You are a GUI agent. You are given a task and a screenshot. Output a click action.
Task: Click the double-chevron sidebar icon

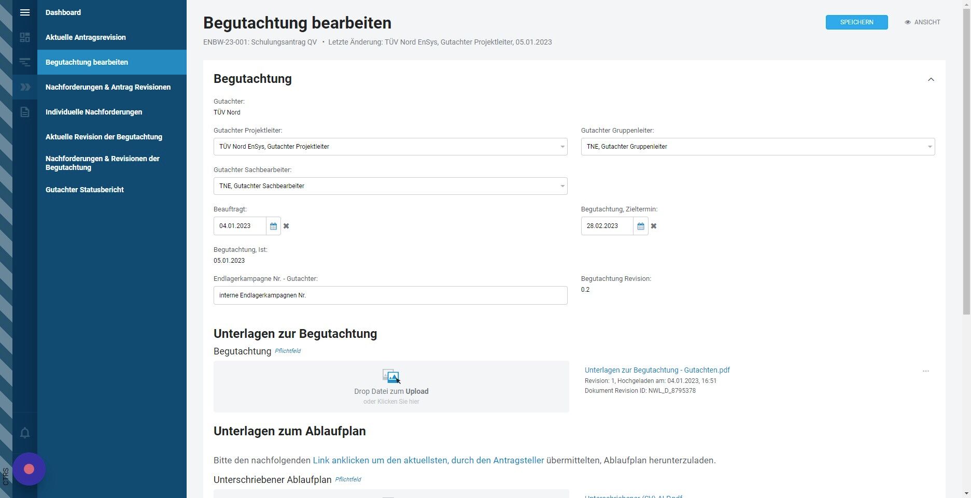point(25,87)
